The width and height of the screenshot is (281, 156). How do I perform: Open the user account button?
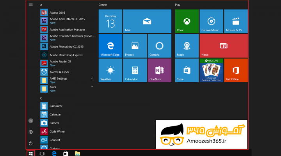click(31, 121)
